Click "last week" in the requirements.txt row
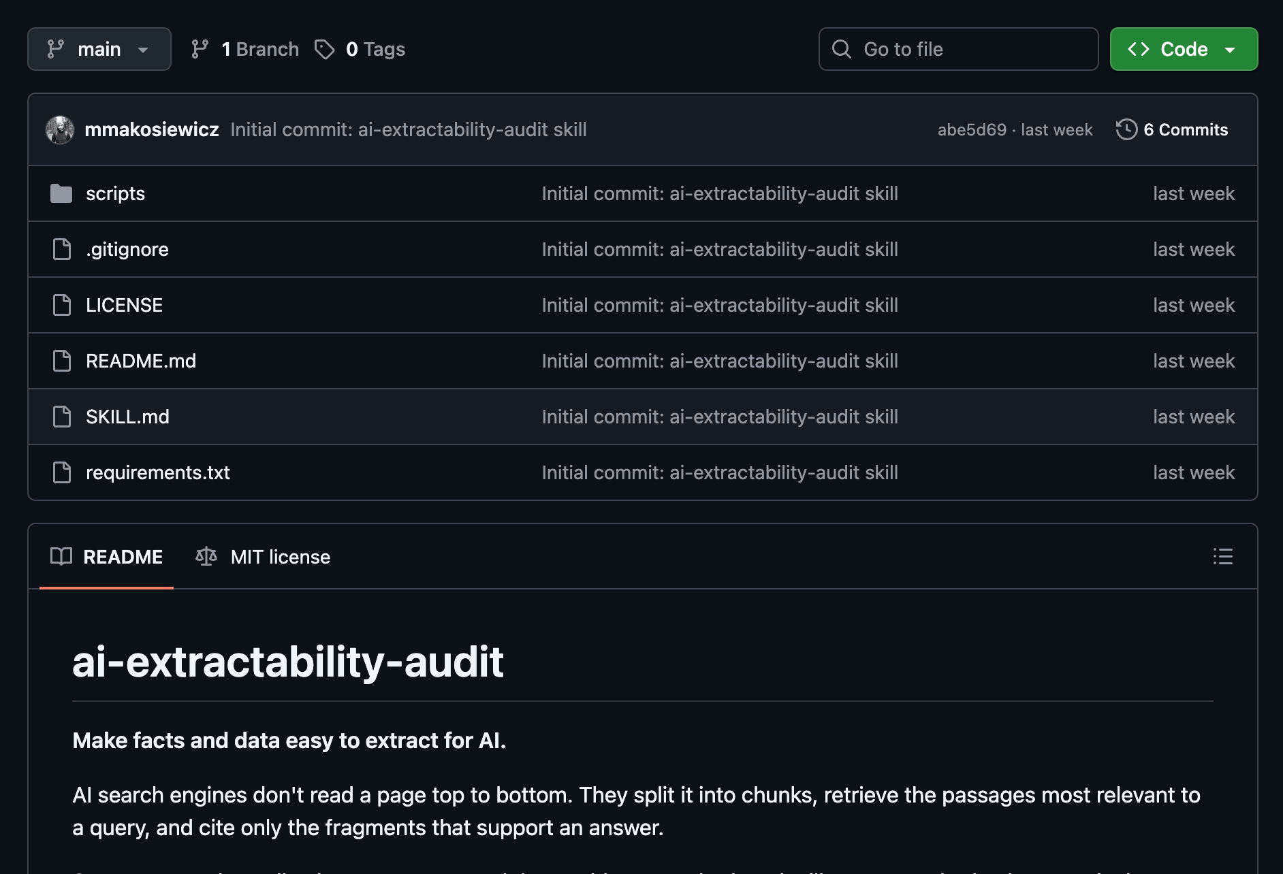The width and height of the screenshot is (1283, 874). (1194, 472)
